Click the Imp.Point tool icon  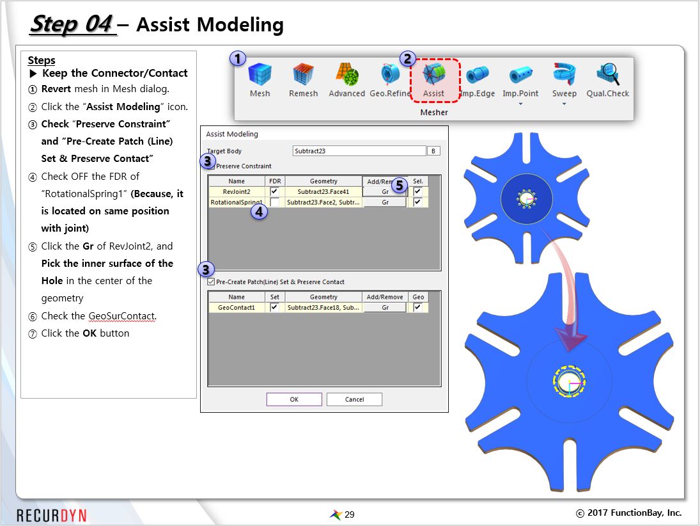click(x=520, y=76)
